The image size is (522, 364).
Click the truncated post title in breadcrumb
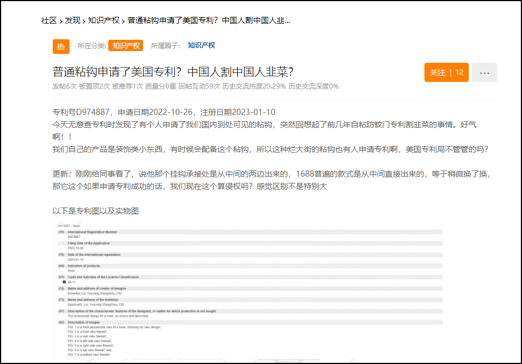209,20
